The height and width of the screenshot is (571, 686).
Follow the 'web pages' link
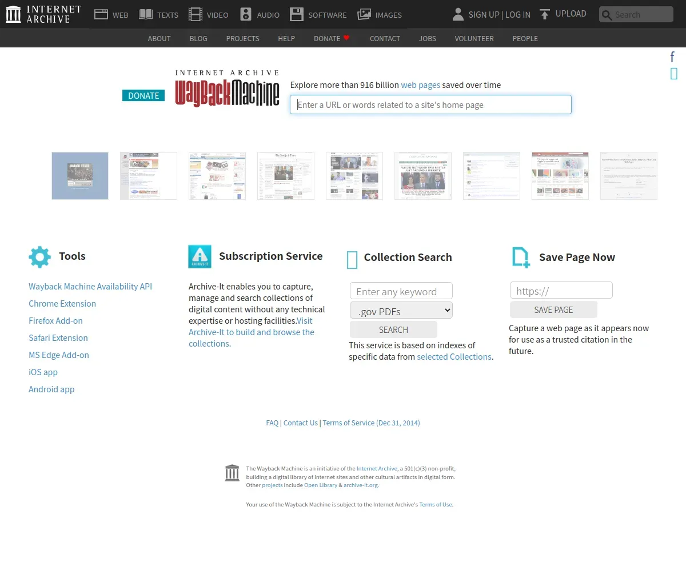coord(420,85)
